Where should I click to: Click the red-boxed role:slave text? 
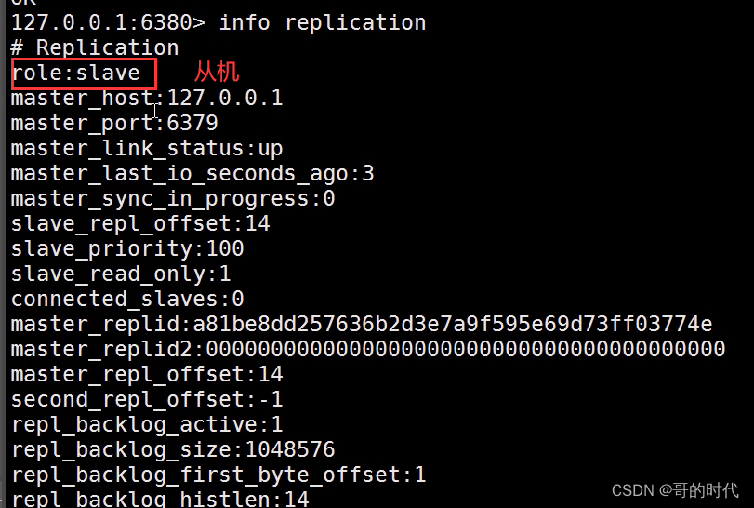[x=76, y=73]
